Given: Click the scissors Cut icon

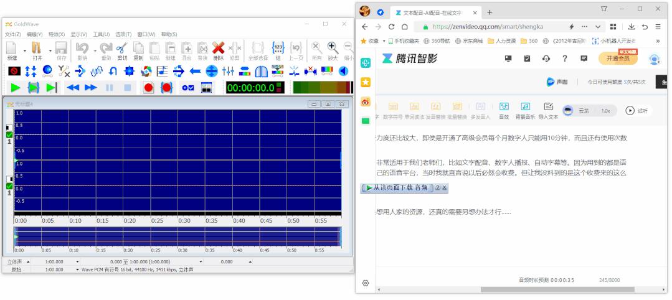Looking at the screenshot, I should pyautogui.click(x=122, y=48).
